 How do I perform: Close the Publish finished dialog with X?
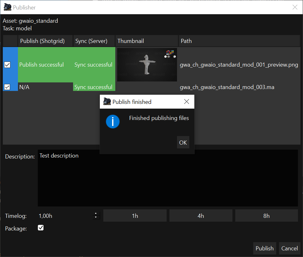tap(186, 102)
